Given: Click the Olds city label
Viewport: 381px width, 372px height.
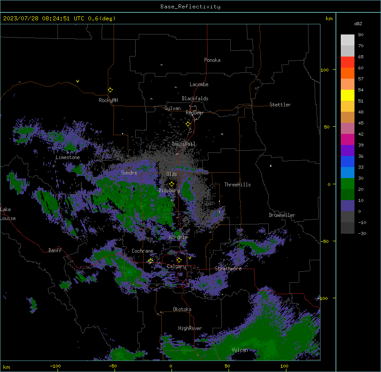Looking at the screenshot, I should pos(171,174).
